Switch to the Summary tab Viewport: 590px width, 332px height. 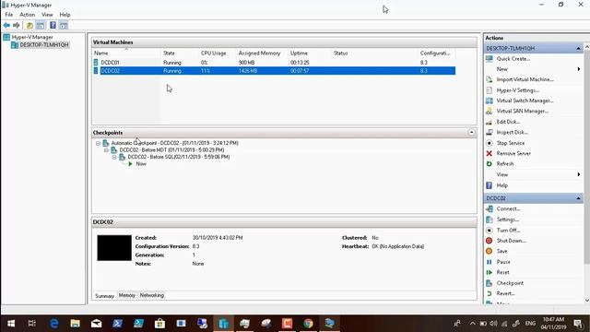tap(104, 296)
